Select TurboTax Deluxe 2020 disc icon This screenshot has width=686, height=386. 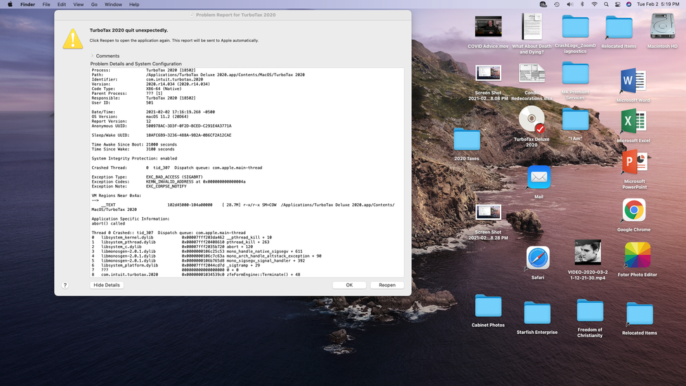(x=531, y=119)
